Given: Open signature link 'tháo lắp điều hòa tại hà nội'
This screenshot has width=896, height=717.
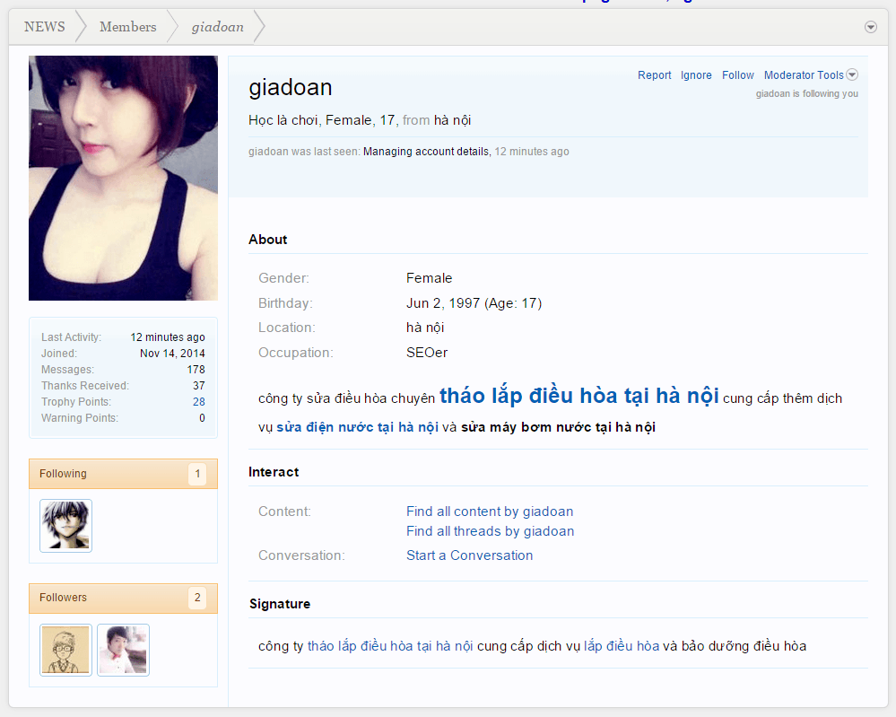Looking at the screenshot, I should 390,646.
